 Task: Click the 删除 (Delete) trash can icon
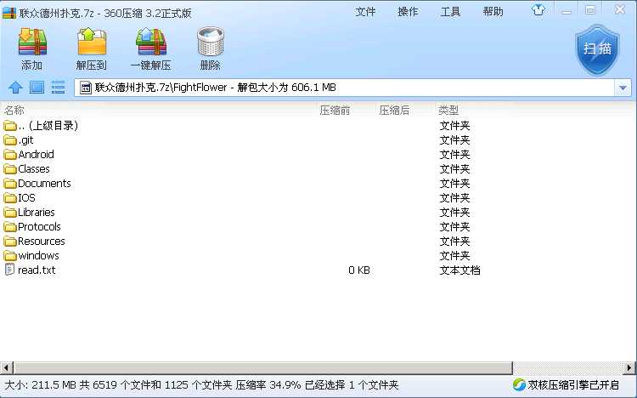tap(211, 42)
